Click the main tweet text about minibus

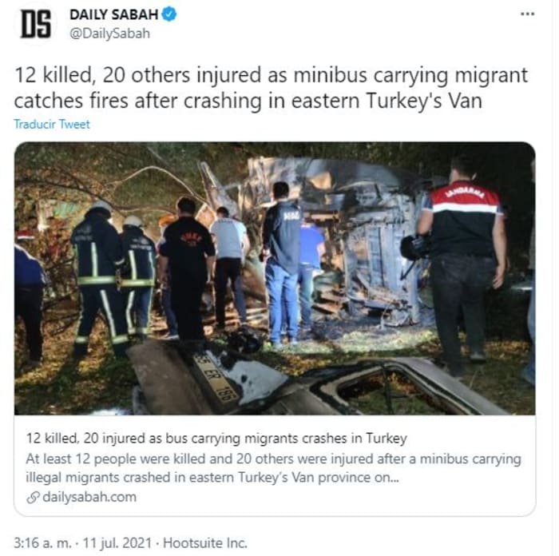tap(271, 88)
